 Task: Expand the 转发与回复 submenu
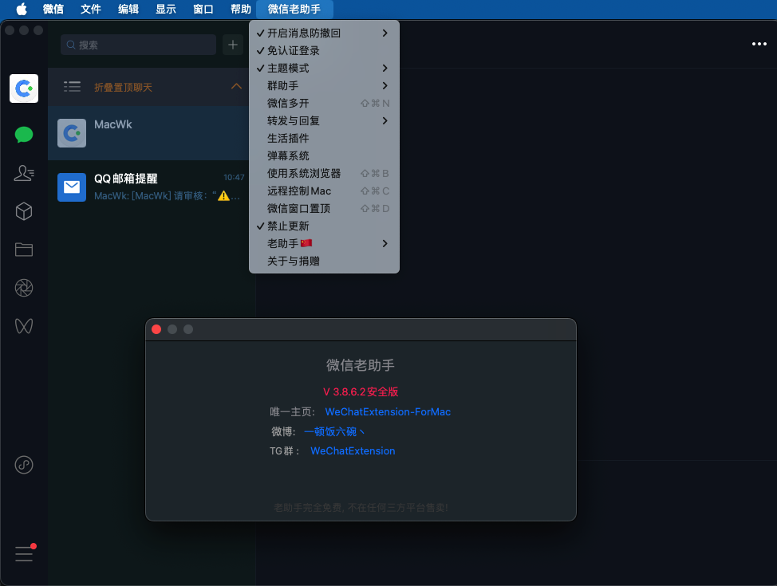coord(324,121)
